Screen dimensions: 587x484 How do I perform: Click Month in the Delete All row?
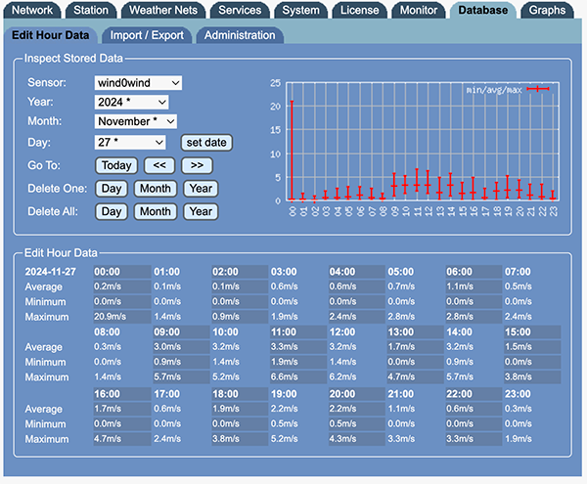pyautogui.click(x=156, y=212)
